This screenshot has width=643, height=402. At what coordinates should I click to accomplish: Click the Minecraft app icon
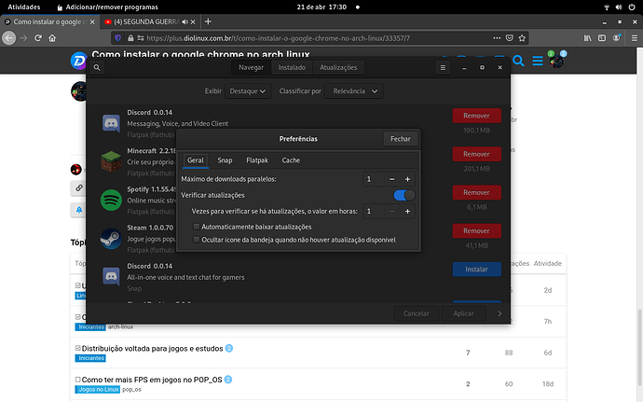(x=111, y=161)
